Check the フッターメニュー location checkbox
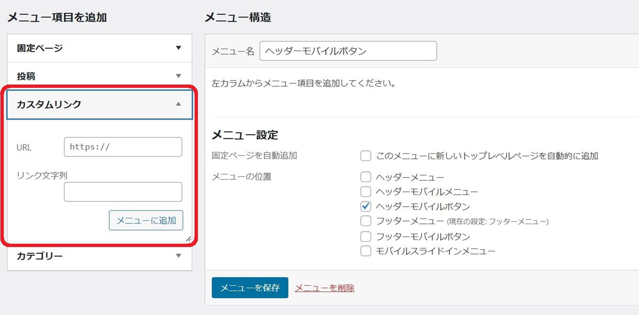The width and height of the screenshot is (639, 315). pyautogui.click(x=365, y=221)
